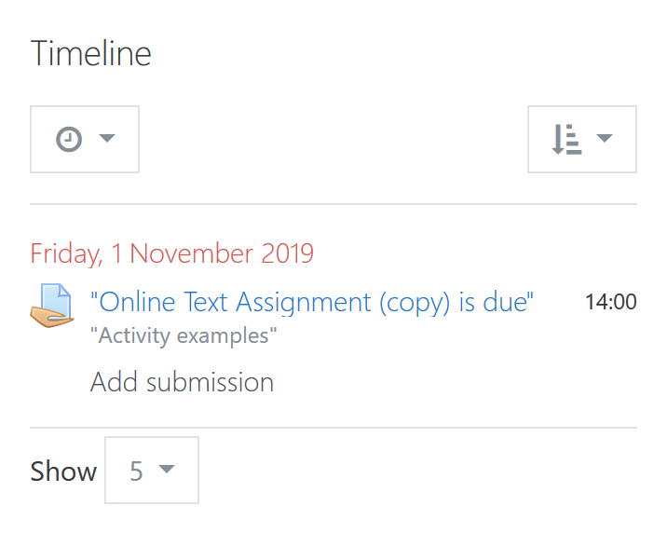Image resolution: width=667 pixels, height=533 pixels.
Task: Select the assignment event row
Action: [333, 339]
